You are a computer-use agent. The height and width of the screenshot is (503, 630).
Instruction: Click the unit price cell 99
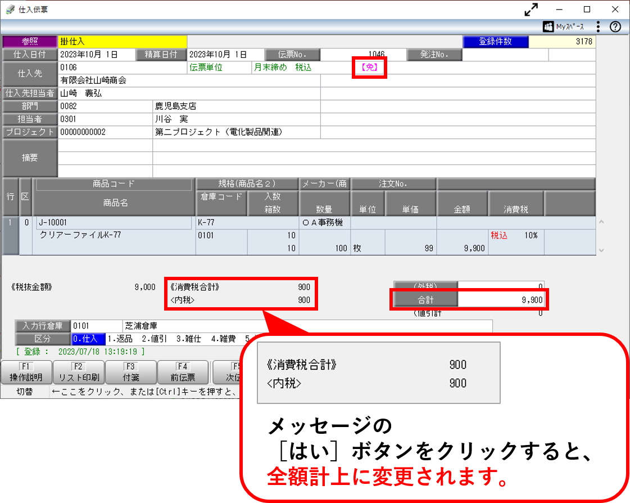pyautogui.click(x=410, y=248)
